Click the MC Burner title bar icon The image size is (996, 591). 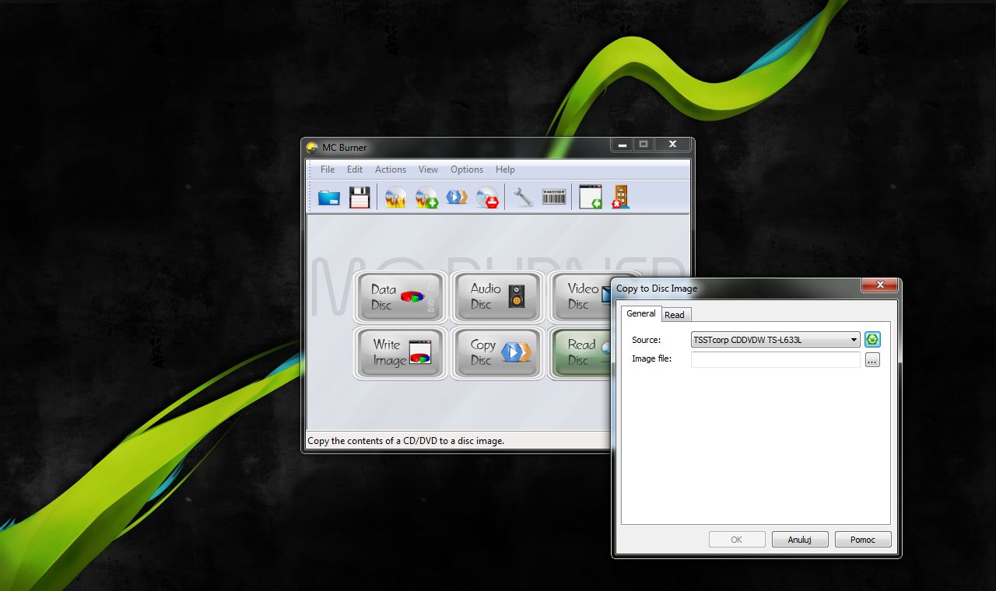click(313, 148)
